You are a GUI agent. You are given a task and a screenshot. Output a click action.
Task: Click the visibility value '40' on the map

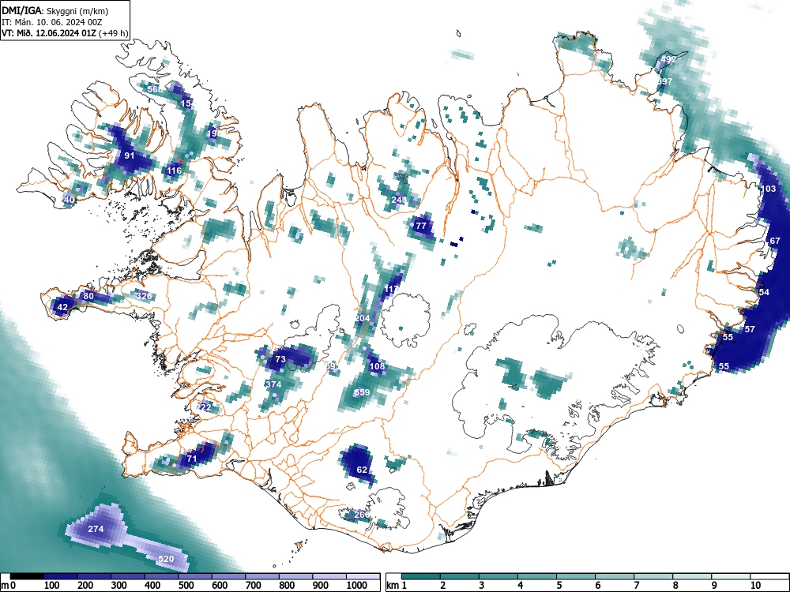[69, 200]
